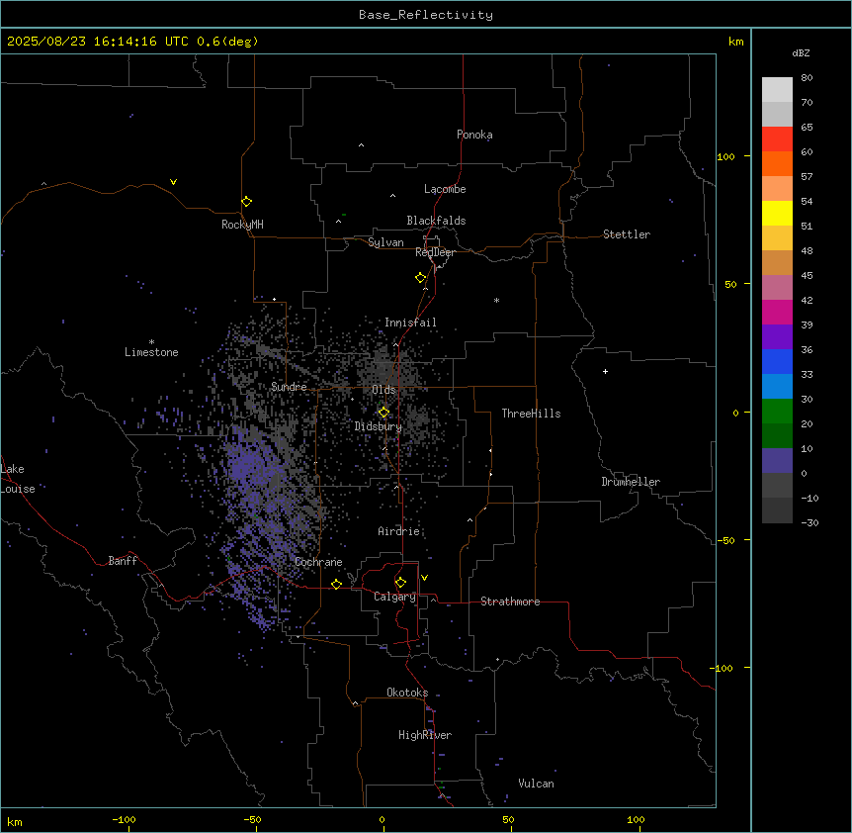Pick the yellow swatch between 54 and 51
Image resolution: width=852 pixels, height=833 pixels.
(777, 213)
